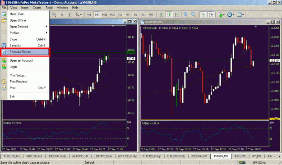Switch to the AUDUSD,H4 chart tab
282x165 pixels.
point(80,156)
